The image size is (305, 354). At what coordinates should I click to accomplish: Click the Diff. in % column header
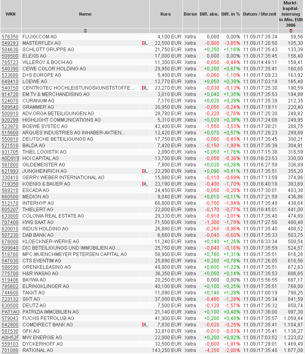[x=230, y=14]
